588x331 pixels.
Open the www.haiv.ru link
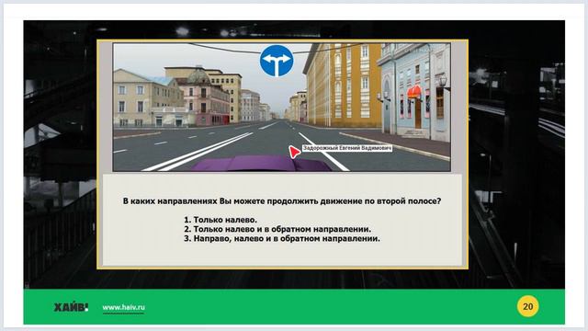[123, 307]
